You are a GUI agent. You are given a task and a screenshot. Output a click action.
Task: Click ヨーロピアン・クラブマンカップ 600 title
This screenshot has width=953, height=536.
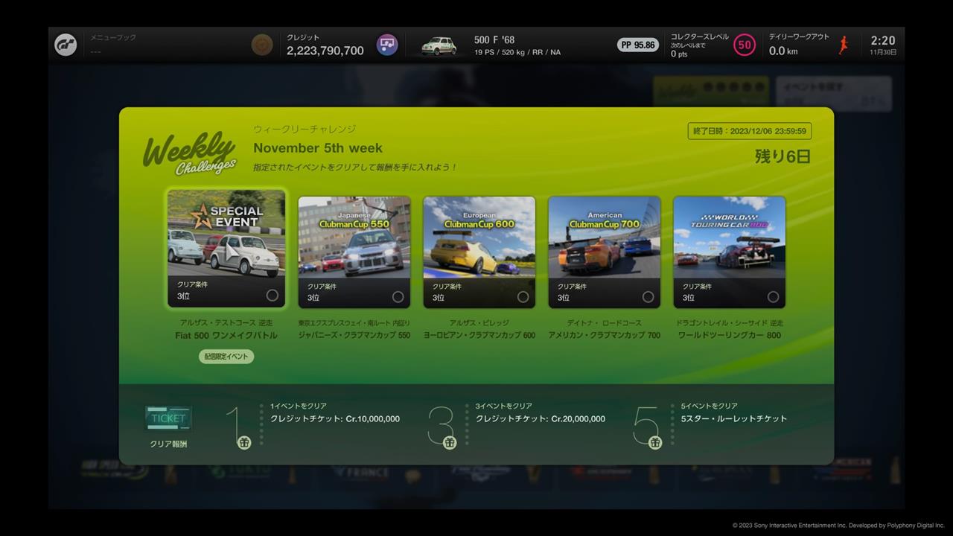[x=479, y=336]
